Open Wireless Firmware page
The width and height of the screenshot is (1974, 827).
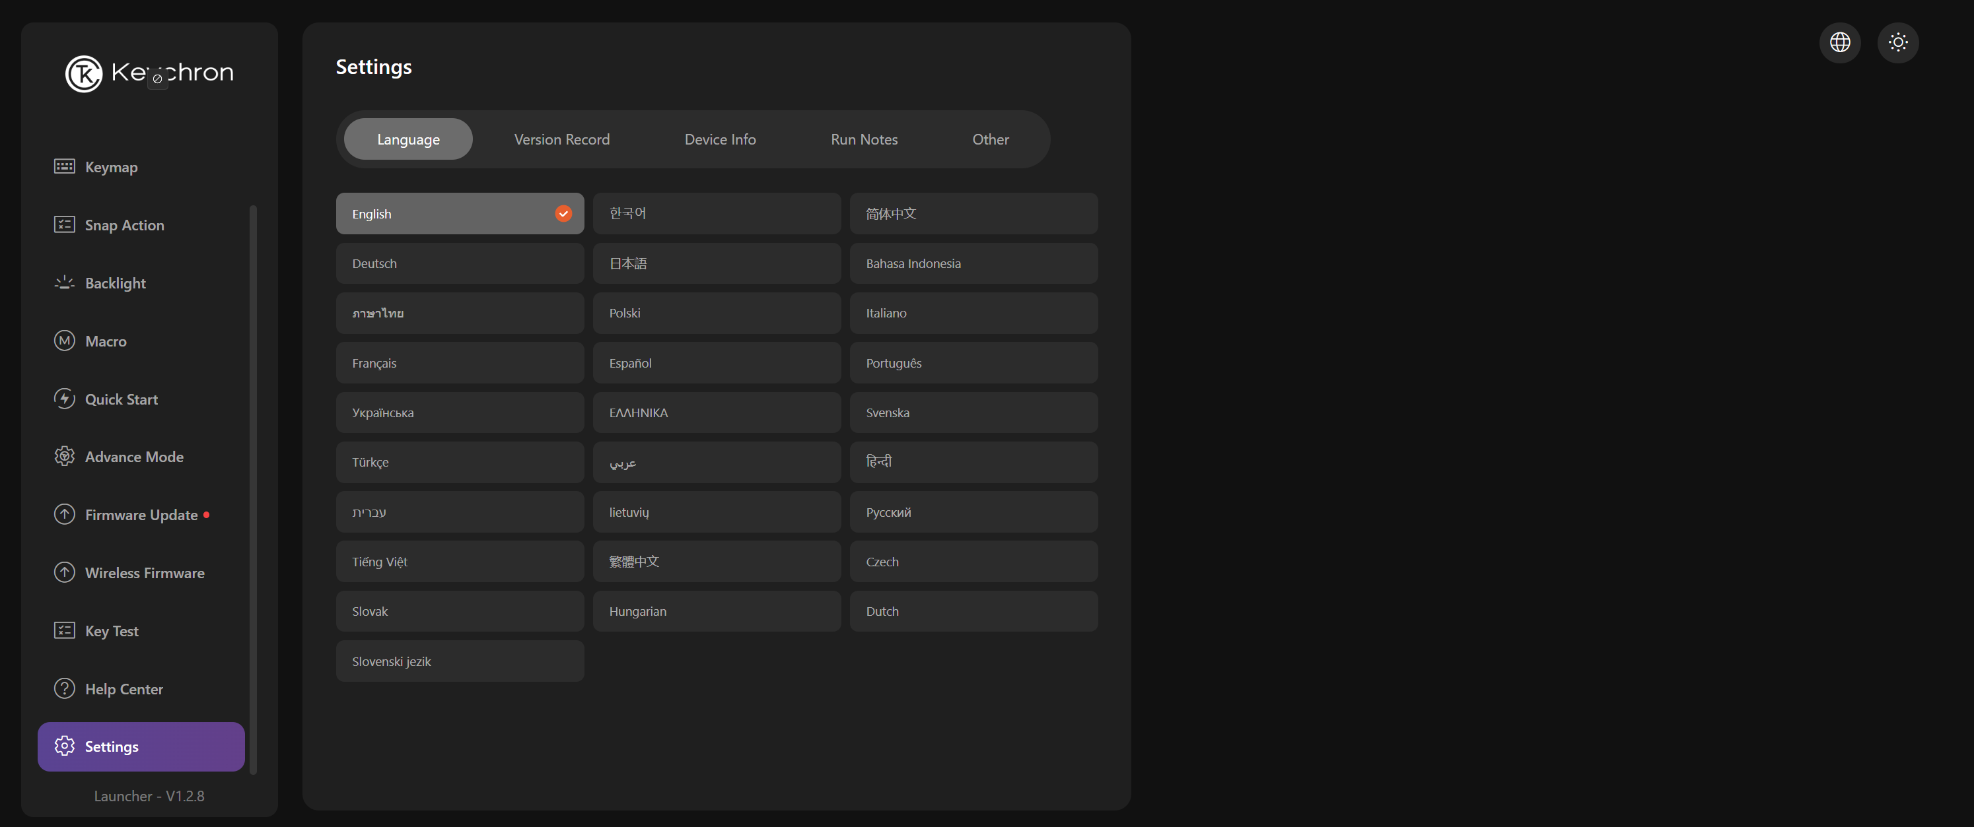(x=144, y=573)
